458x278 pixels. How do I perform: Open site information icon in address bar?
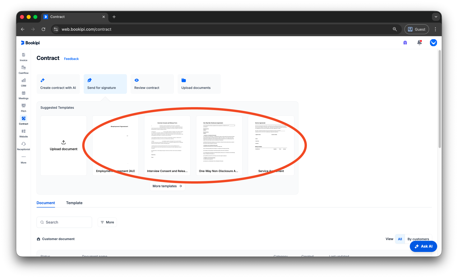pos(56,29)
